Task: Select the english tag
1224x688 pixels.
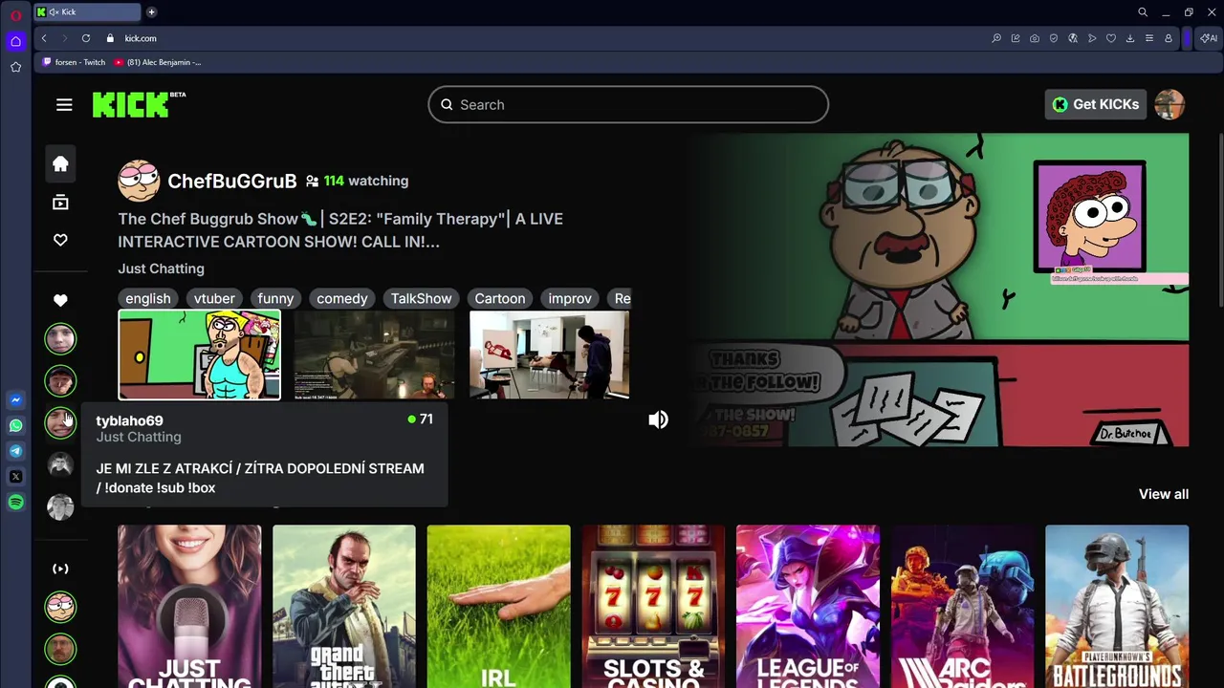Action: (148, 298)
